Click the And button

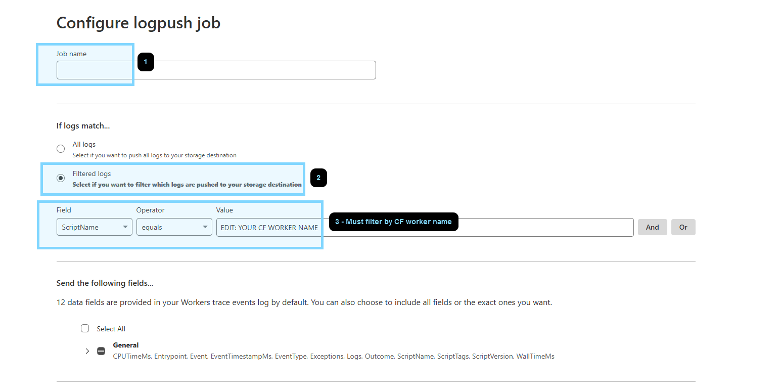(652, 227)
